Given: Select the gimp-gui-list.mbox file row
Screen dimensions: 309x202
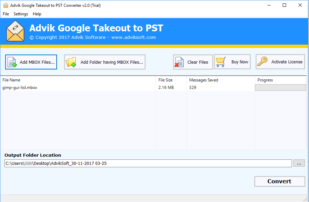Looking at the screenshot, I should (153, 88).
